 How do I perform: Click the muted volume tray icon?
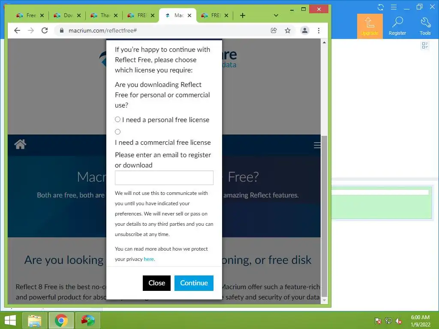coord(399,321)
